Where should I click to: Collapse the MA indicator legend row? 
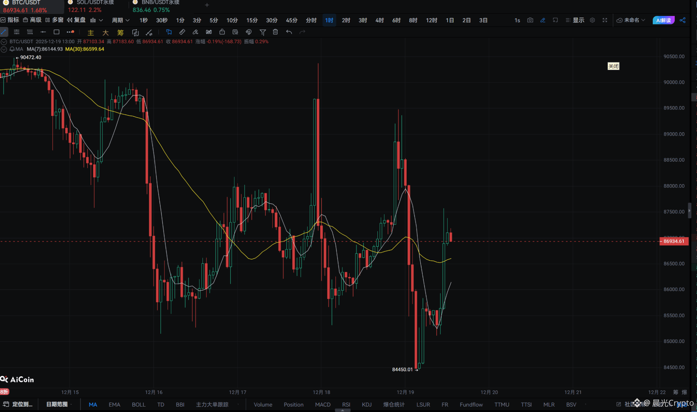pos(4,49)
